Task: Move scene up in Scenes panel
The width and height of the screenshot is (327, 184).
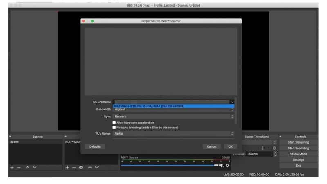Action: tap(28, 167)
